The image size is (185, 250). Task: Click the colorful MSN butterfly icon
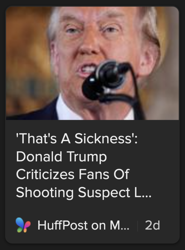[x=23, y=225]
